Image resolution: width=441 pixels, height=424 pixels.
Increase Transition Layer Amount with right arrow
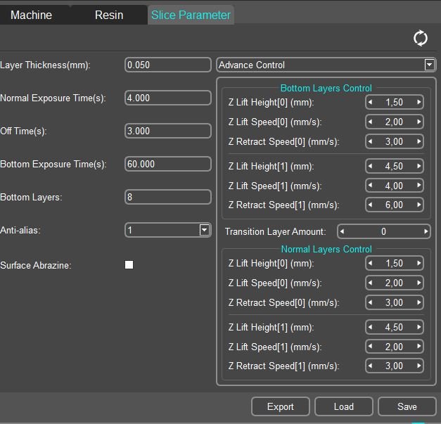pyautogui.click(x=426, y=231)
